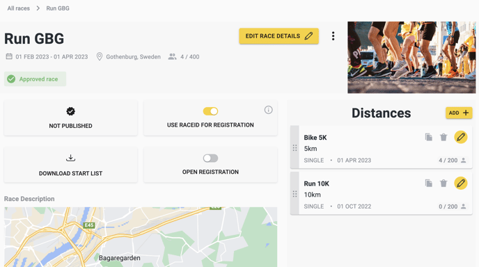The image size is (479, 267).
Task: Duplicate the Bike 5K distance
Action: coord(429,137)
